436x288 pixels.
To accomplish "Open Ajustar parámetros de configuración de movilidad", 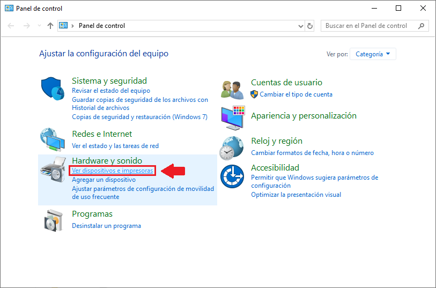I will (143, 193).
